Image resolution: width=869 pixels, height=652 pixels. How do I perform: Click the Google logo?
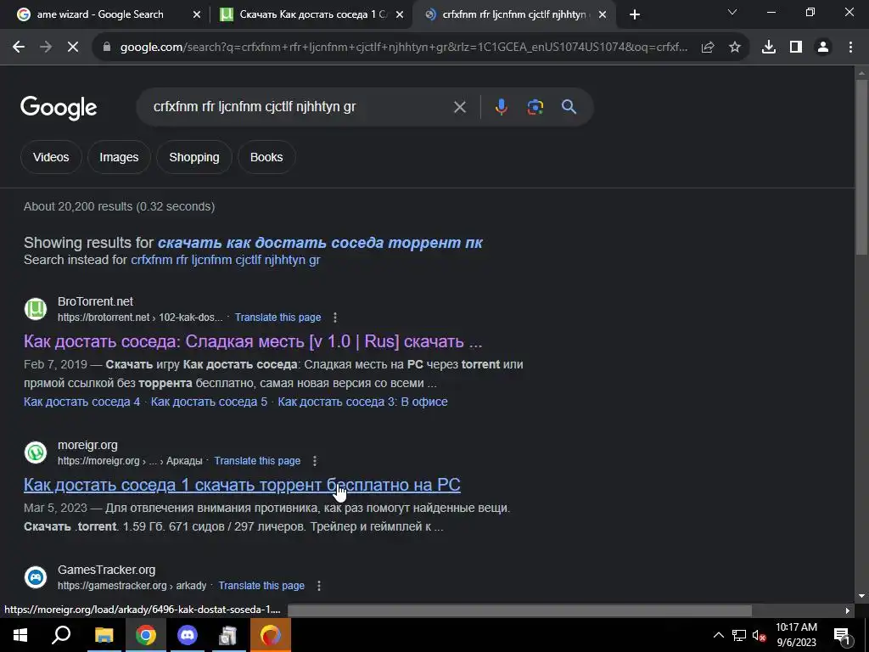point(59,108)
